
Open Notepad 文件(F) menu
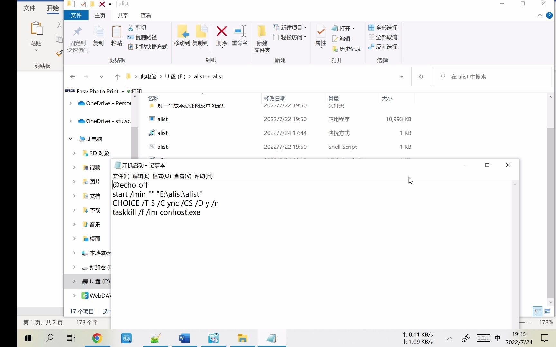tap(121, 176)
